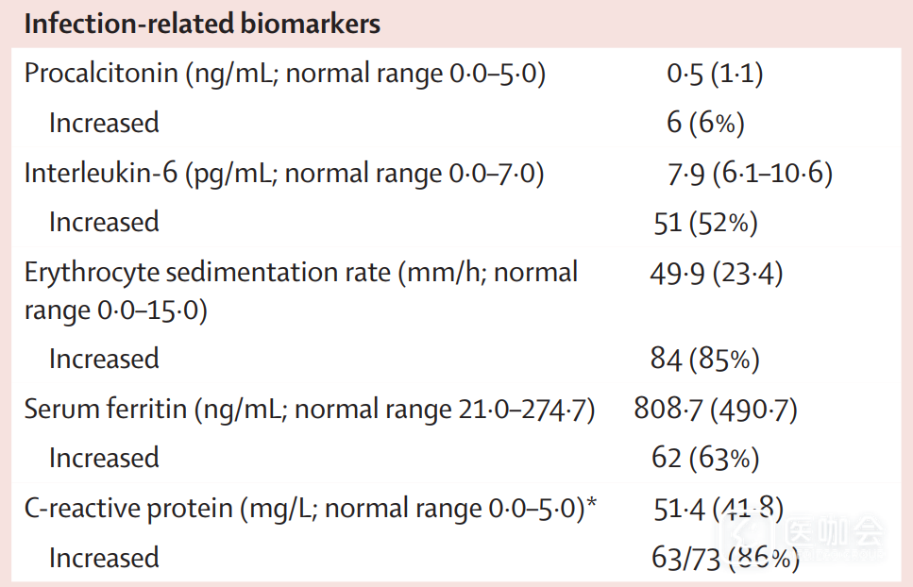Click the 'Increased' label under Serum ferritin

(x=104, y=459)
